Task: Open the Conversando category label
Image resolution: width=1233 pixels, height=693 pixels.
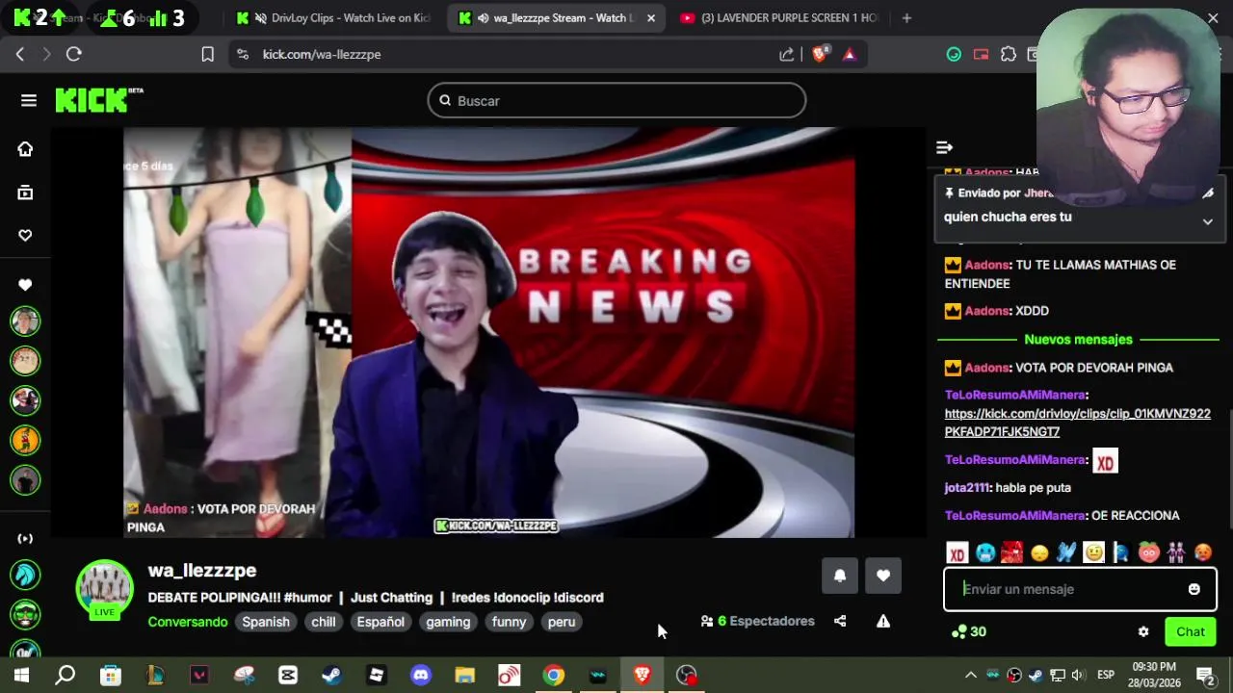Action: (x=188, y=622)
